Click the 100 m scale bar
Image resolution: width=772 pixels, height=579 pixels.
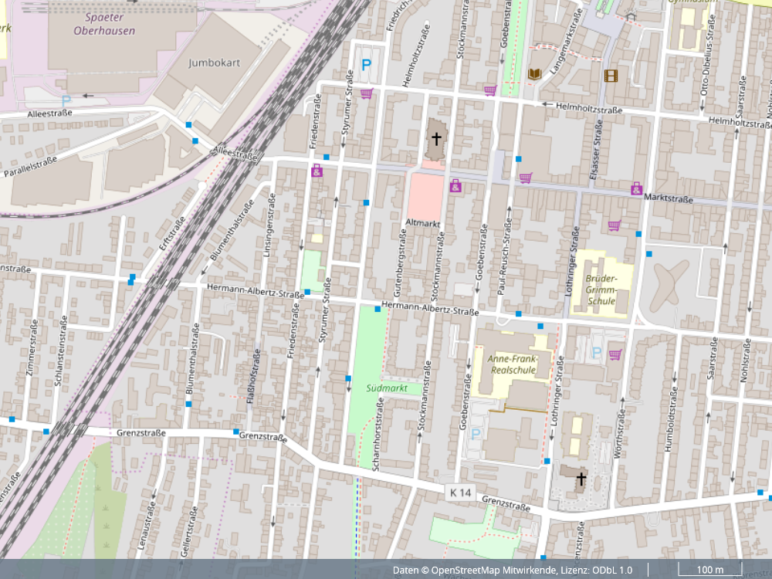point(710,570)
